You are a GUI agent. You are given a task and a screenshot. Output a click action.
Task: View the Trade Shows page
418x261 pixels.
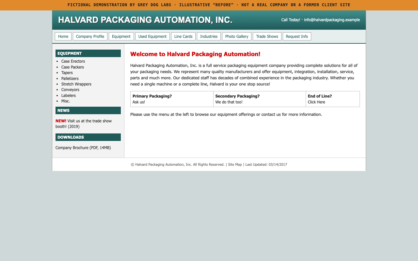pyautogui.click(x=267, y=37)
